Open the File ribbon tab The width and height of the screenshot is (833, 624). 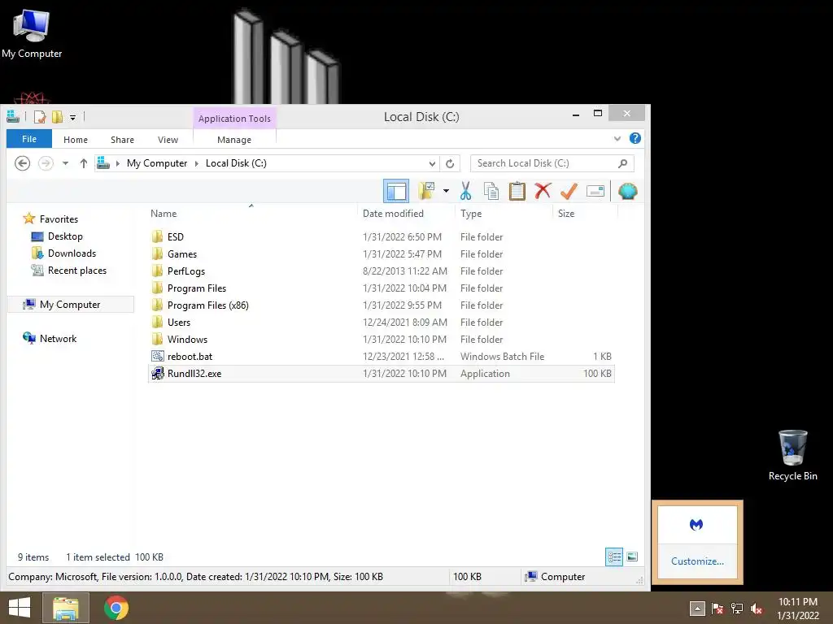click(29, 139)
